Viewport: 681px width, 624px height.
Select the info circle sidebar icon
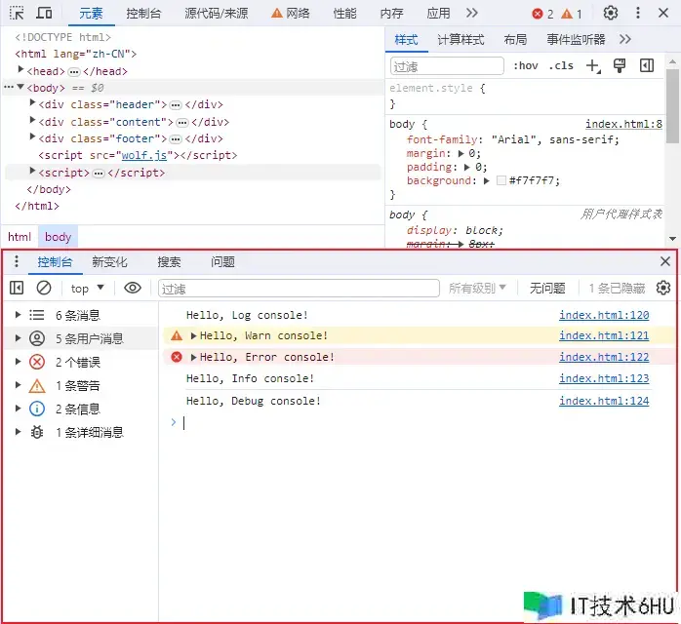click(37, 409)
